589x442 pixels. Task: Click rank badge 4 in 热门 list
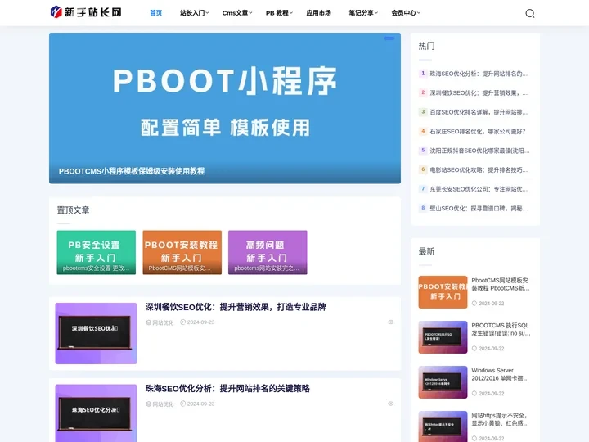tap(423, 131)
